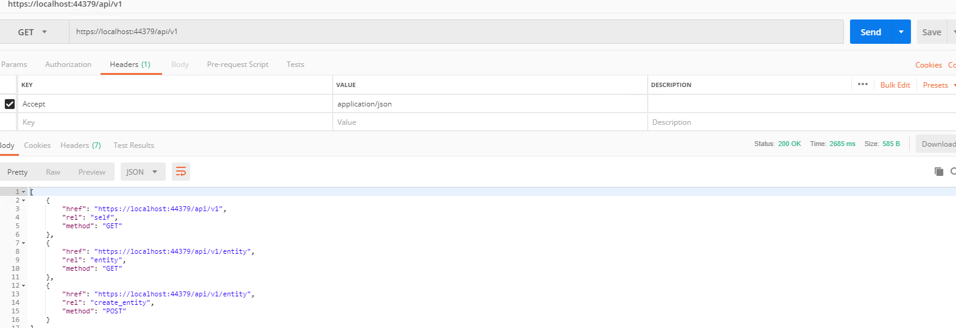Screen dimensions: 956x328
Task: Open the Cookies link on the right
Action: pos(928,65)
